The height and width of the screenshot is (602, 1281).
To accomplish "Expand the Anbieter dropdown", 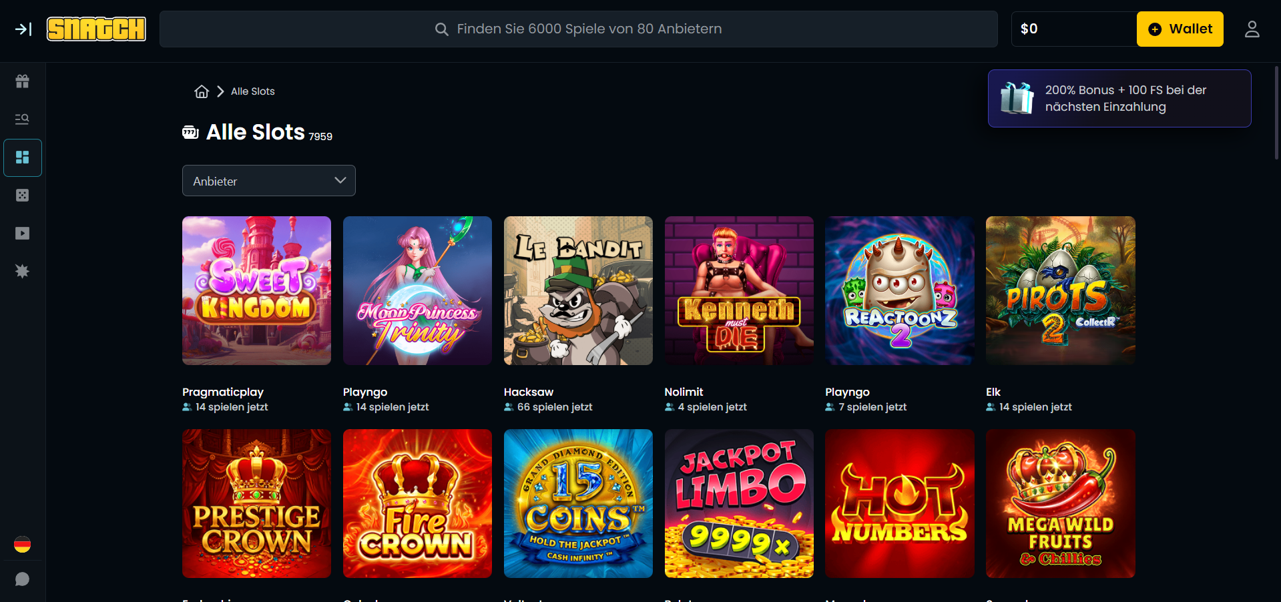I will [268, 181].
